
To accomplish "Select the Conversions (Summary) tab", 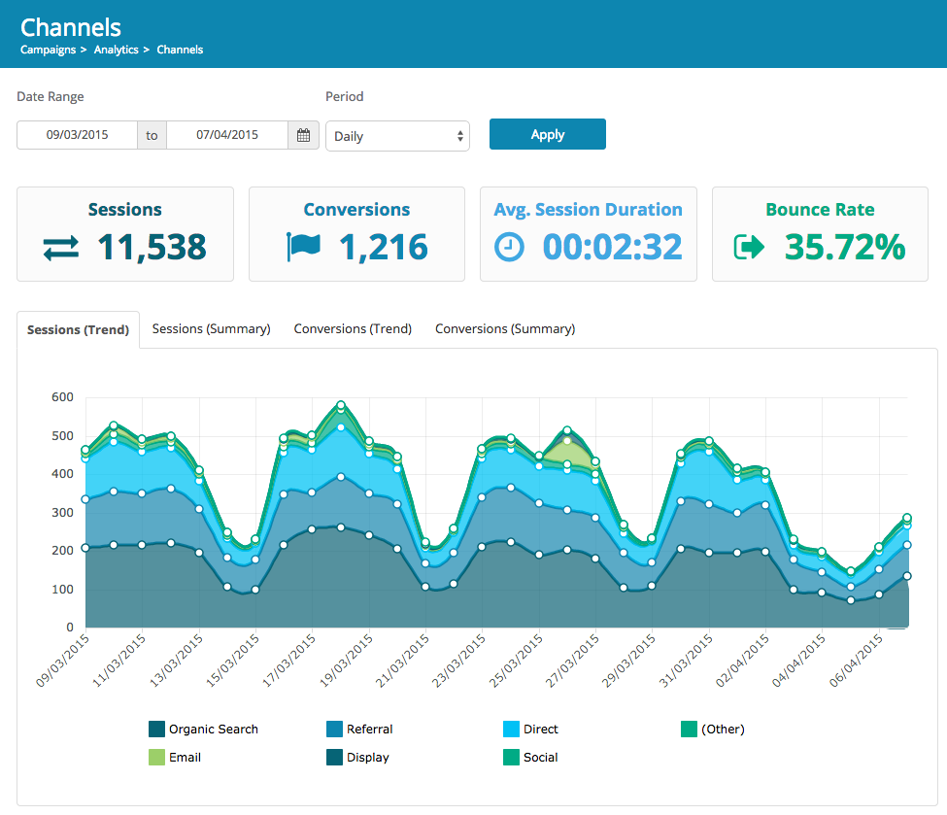I will 505,329.
